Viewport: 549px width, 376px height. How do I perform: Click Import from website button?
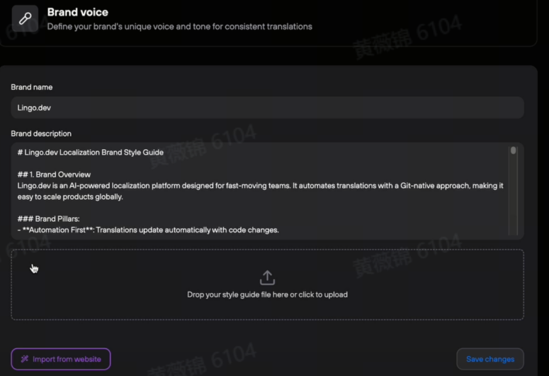click(61, 359)
